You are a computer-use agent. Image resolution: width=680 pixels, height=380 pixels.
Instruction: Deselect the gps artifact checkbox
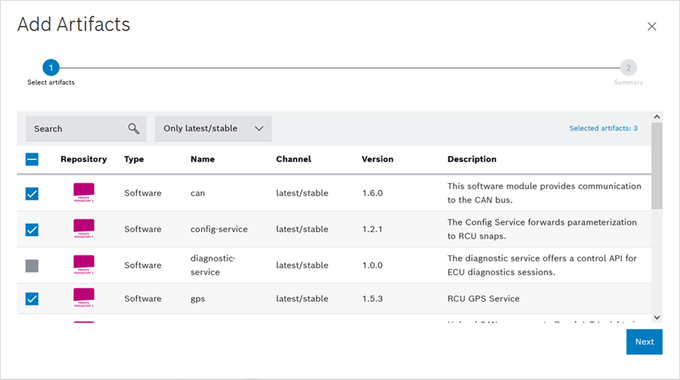pyautogui.click(x=32, y=299)
